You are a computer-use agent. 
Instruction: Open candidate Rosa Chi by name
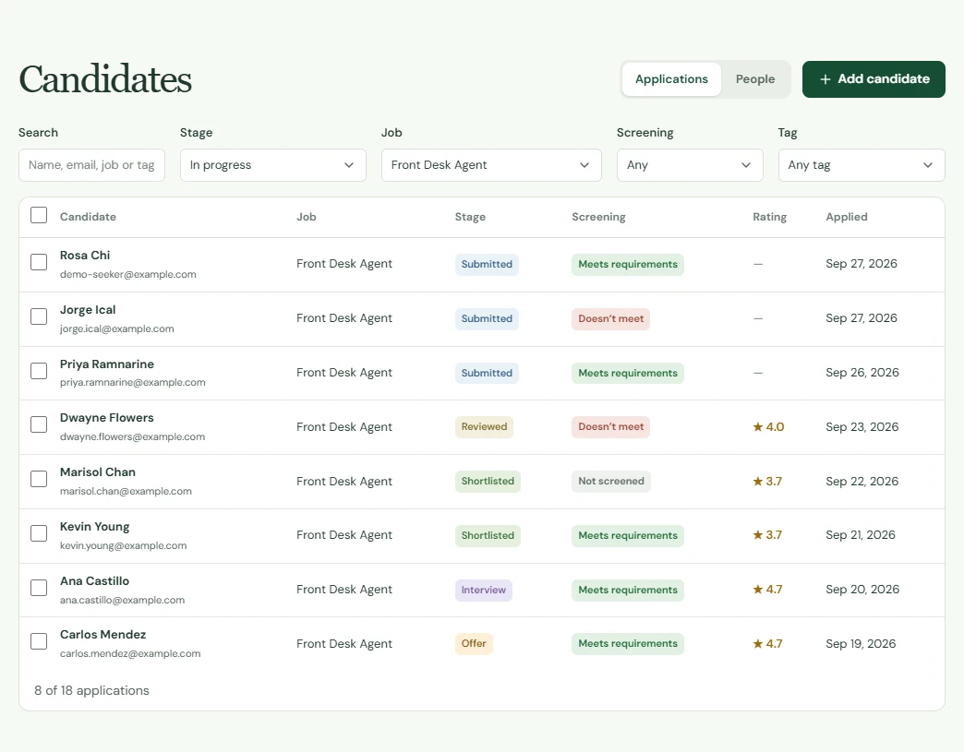(x=85, y=256)
